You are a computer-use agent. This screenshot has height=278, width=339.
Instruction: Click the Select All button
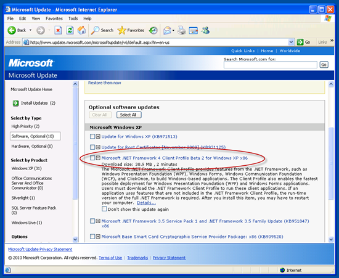click(129, 115)
